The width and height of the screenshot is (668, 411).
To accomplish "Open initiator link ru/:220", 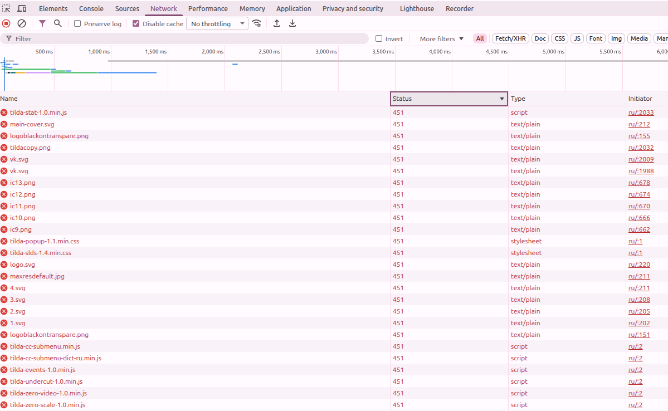I will [x=639, y=265].
